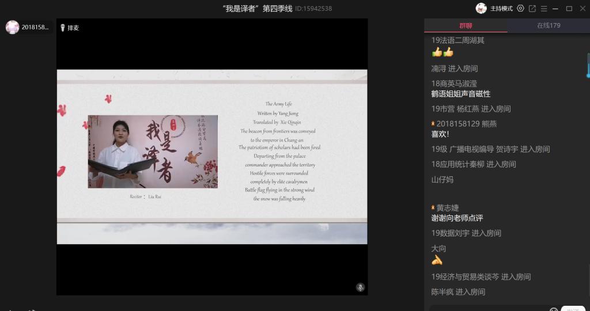This screenshot has height=311, width=590.
Task: Click the presentation video area
Action: point(211,157)
